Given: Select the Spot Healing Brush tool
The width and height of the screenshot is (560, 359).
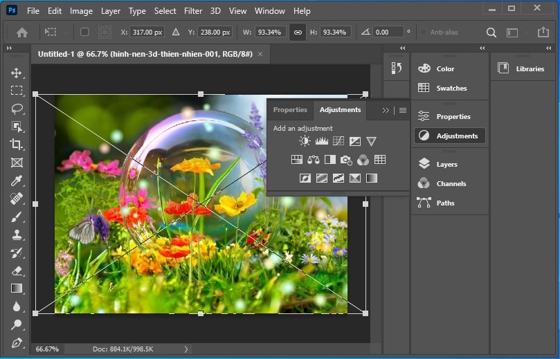Looking at the screenshot, I should tap(17, 199).
